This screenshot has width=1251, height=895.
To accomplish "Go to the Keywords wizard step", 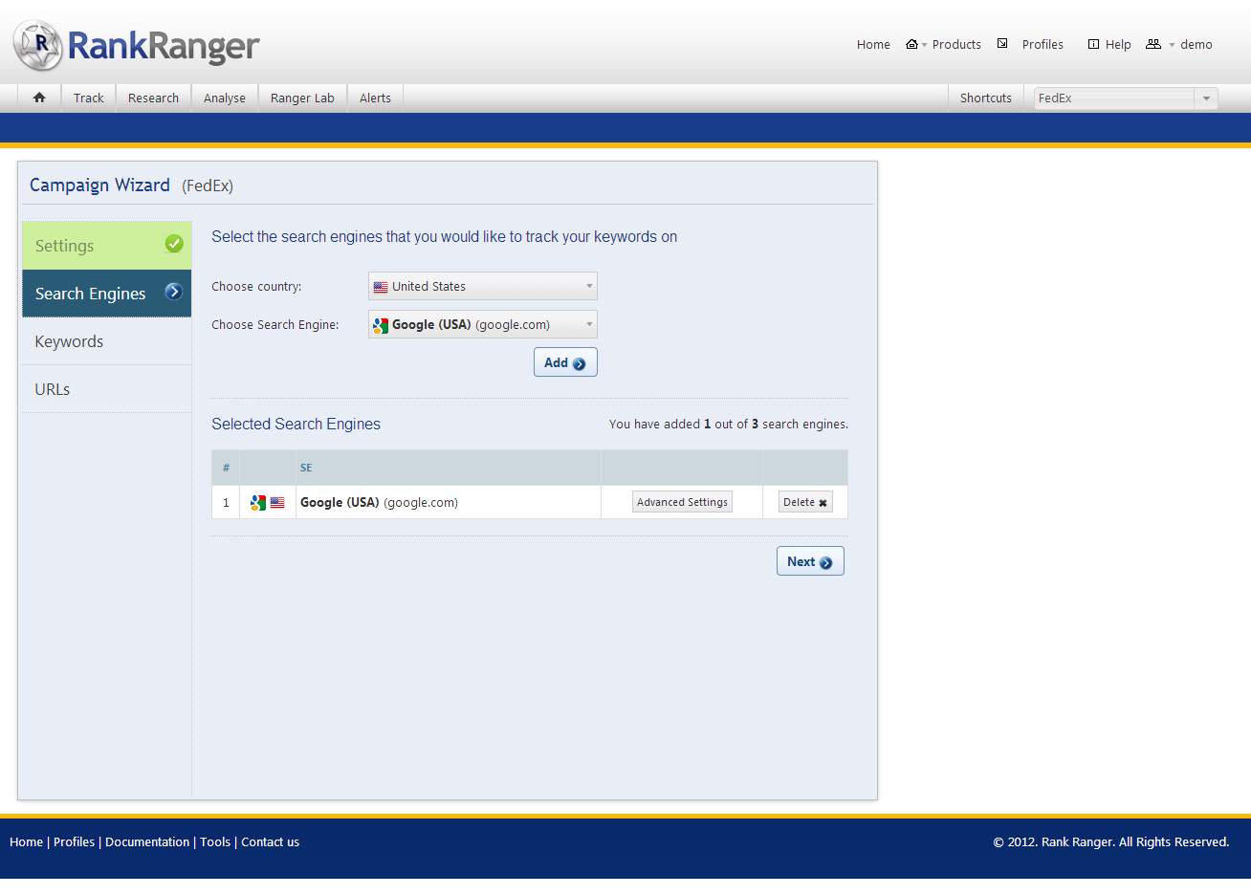I will tap(107, 341).
